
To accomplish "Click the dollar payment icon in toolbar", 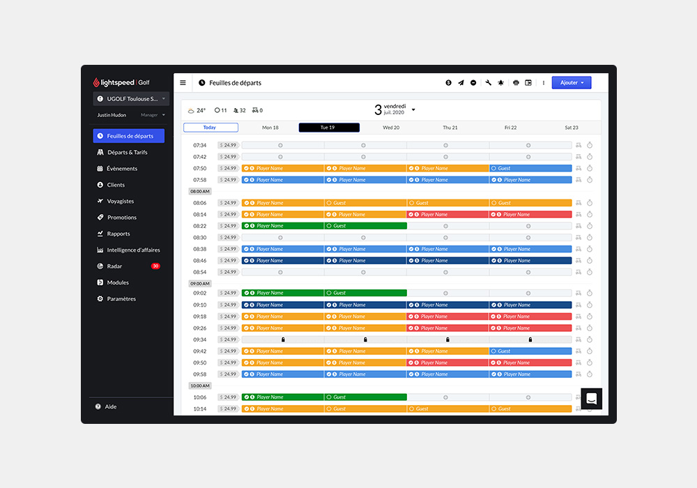I will 449,83.
